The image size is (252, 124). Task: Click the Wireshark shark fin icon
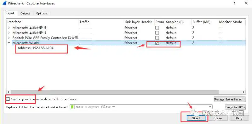(x=4, y=3)
